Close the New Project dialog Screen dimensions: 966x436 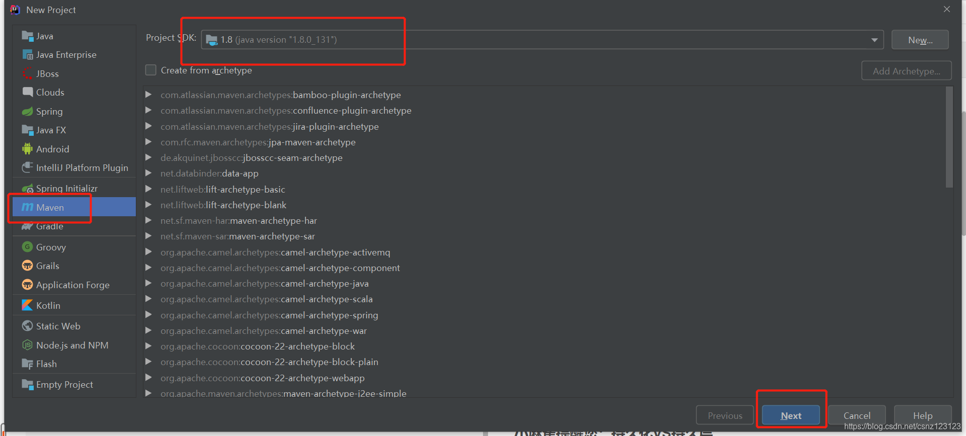(946, 9)
